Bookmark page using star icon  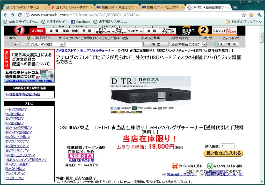click(x=244, y=15)
